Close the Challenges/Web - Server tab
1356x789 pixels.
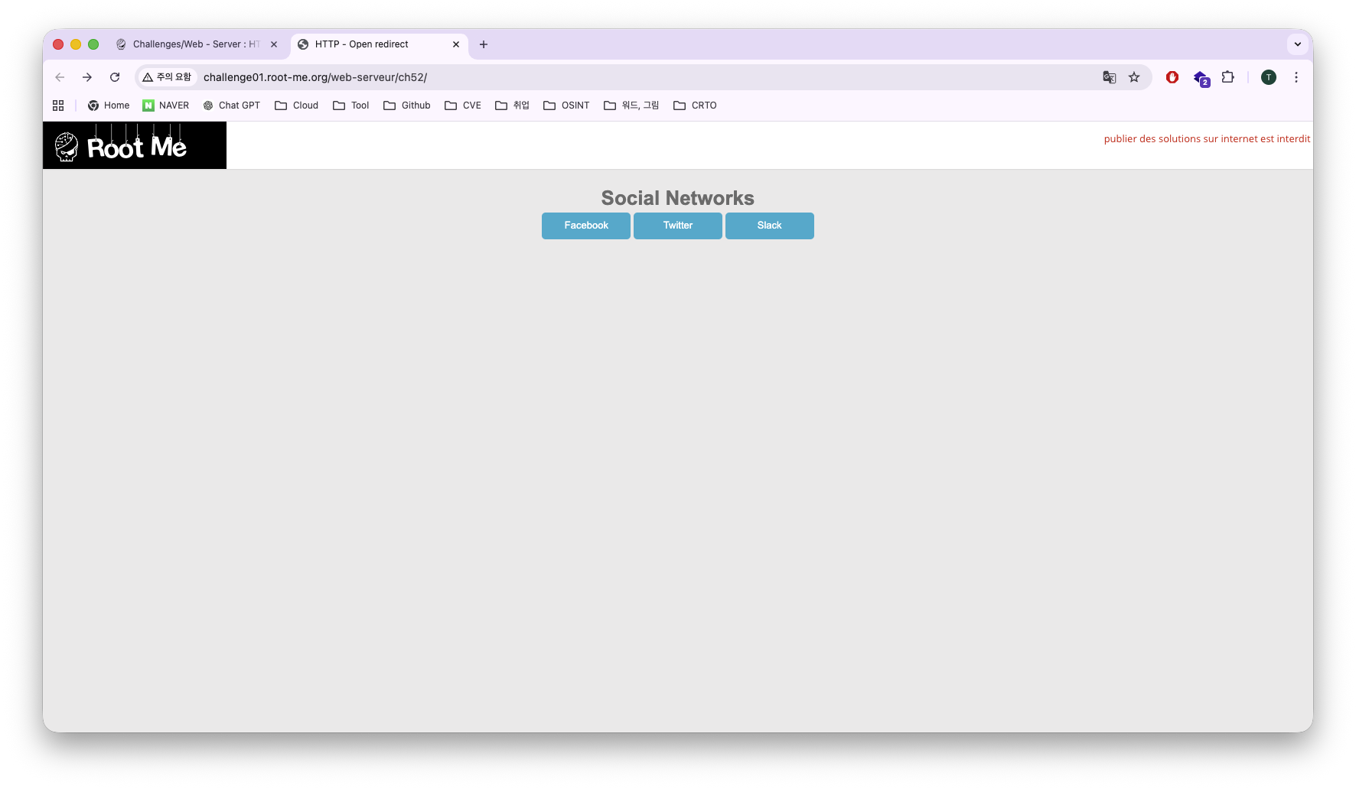274,44
